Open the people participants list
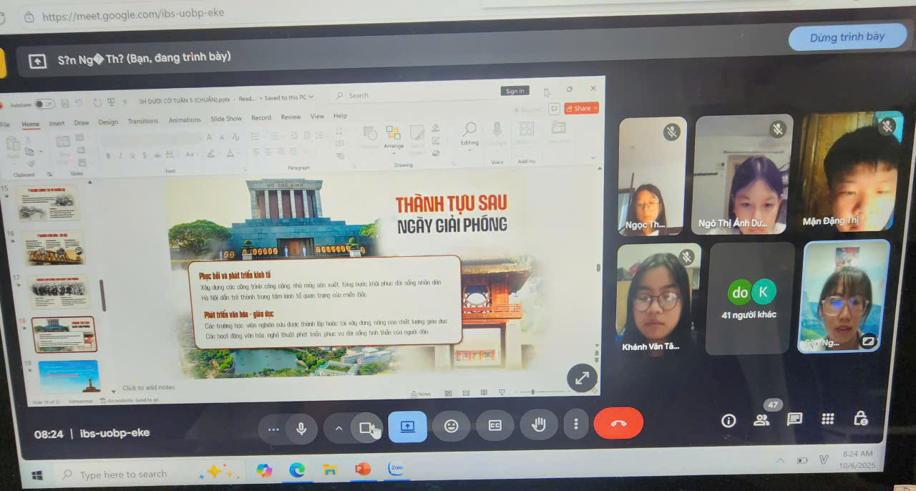Screen dimensions: 916x491 [761, 420]
